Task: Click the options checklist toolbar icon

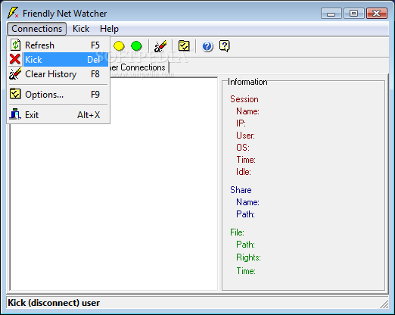Action: [x=184, y=46]
